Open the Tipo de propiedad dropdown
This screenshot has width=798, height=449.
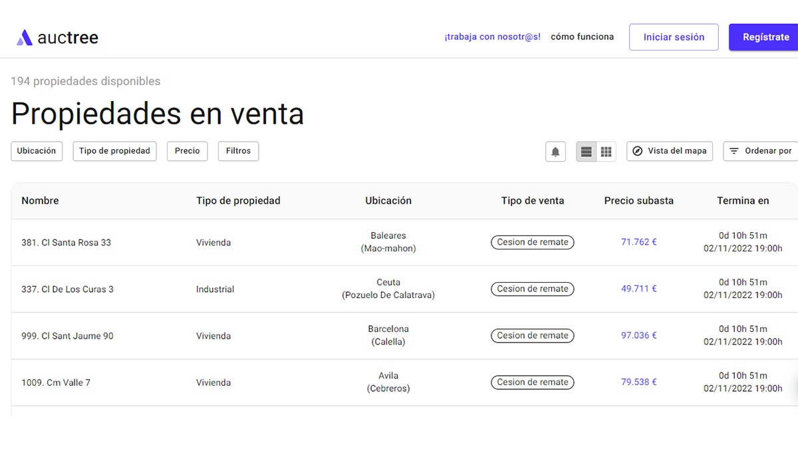(114, 151)
